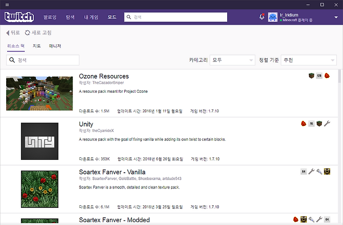343x225 pixels.
Task: Open the 내 게임 menu
Action: [91, 17]
